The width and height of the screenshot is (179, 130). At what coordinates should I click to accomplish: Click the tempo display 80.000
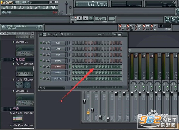[x=101, y=18]
